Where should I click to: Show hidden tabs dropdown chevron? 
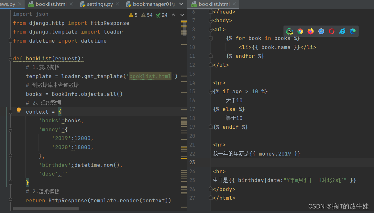pos(181,4)
